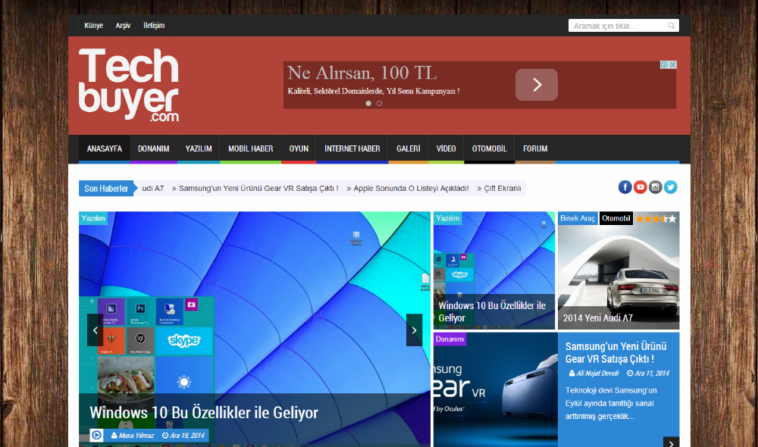
Task: Click the ad banner's forward arrow button
Action: tap(537, 85)
